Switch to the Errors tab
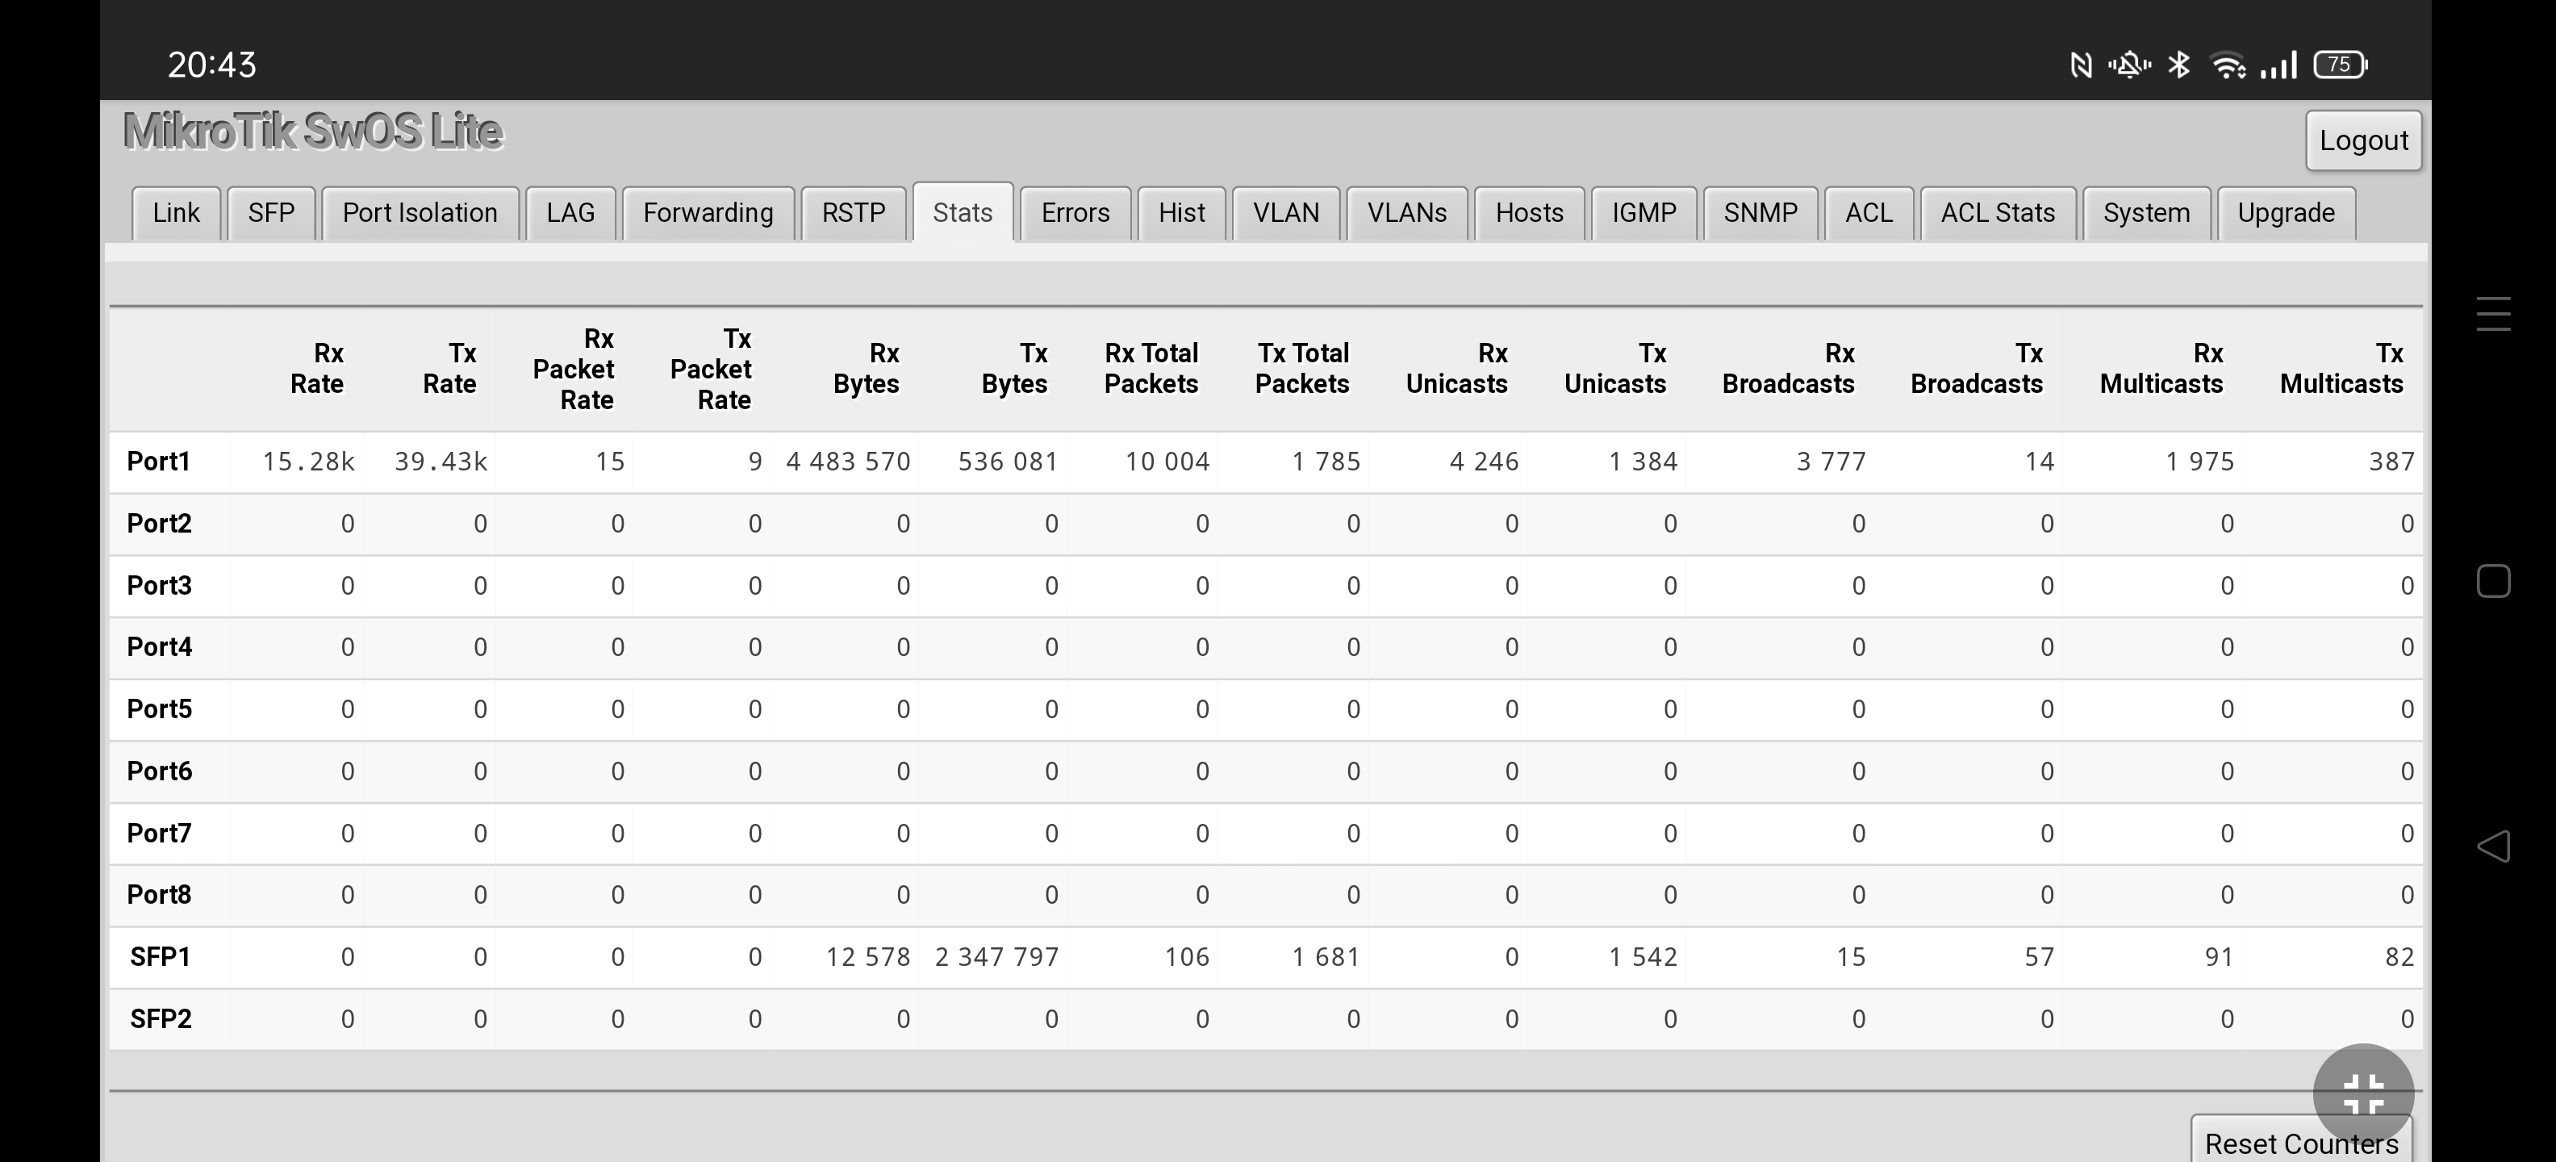2556x1162 pixels. (x=1075, y=213)
